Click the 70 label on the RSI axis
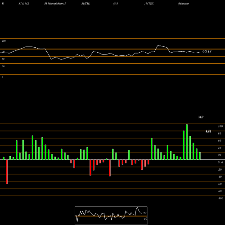The image size is (225, 225). tap(3, 52)
